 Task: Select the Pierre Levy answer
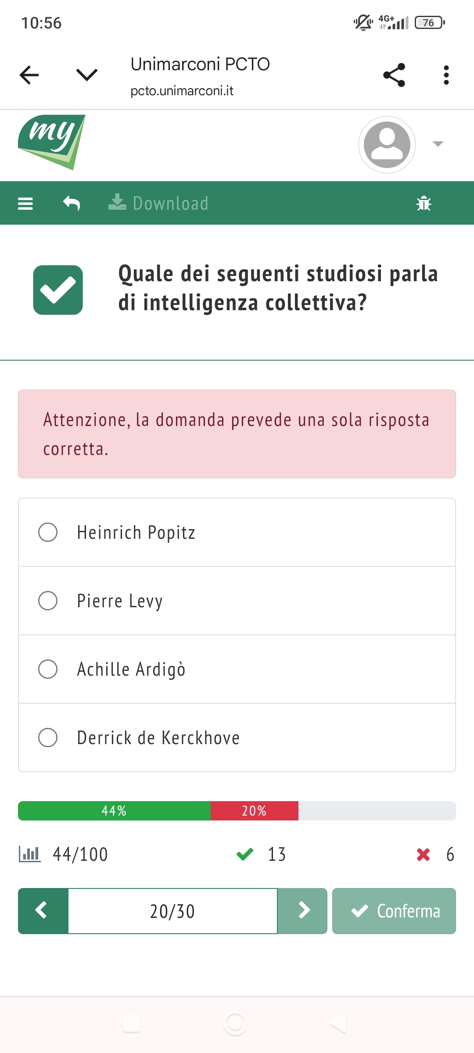point(48,601)
